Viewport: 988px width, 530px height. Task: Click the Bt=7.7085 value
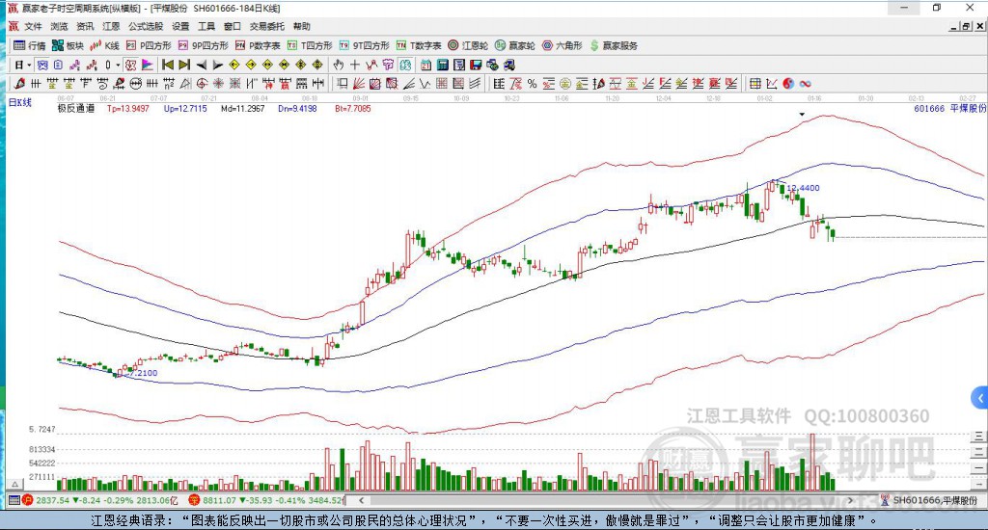click(353, 108)
